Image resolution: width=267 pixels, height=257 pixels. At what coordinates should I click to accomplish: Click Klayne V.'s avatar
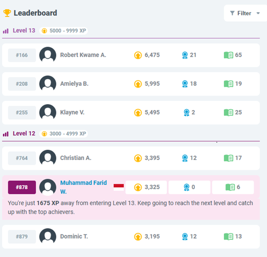[48, 112]
